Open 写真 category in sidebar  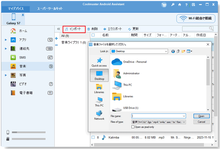(x=22, y=75)
